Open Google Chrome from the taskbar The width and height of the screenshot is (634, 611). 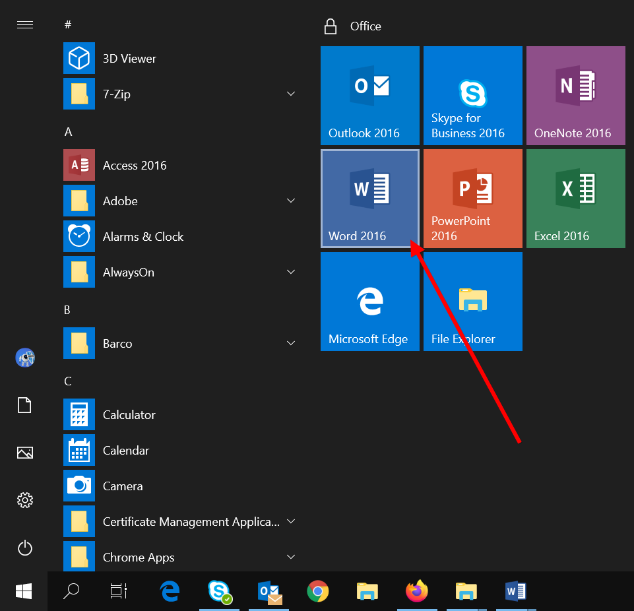[x=318, y=591]
